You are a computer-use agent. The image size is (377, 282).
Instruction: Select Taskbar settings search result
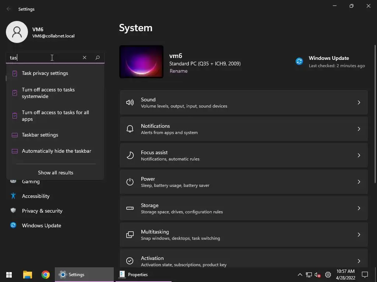(55, 135)
